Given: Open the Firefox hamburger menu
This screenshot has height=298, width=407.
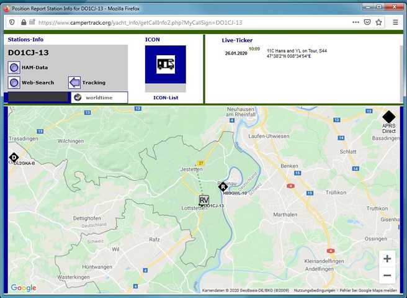Looking at the screenshot, I should coord(395,22).
